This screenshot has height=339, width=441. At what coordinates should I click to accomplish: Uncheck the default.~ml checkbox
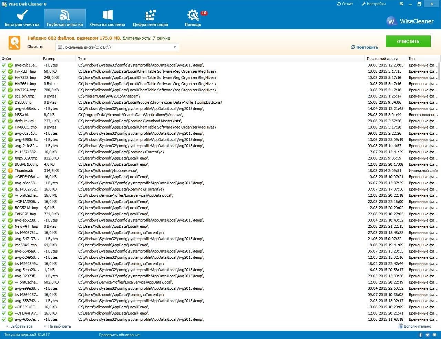coord(4,121)
